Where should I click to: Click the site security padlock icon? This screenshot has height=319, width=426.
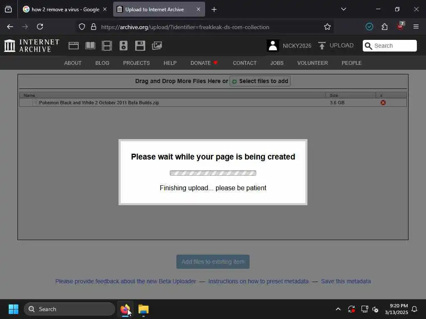tap(94, 27)
